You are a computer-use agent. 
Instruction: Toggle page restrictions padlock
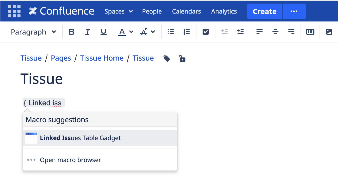click(182, 59)
